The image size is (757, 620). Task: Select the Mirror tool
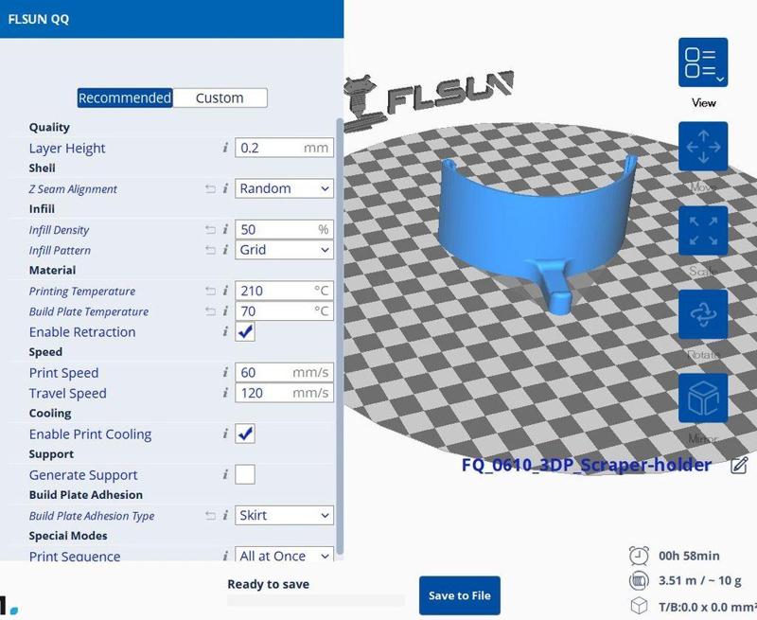(x=703, y=398)
